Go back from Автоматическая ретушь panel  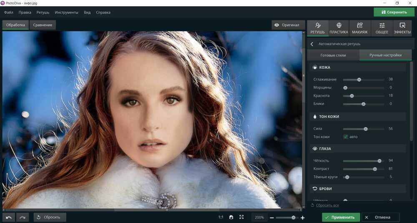pos(311,44)
